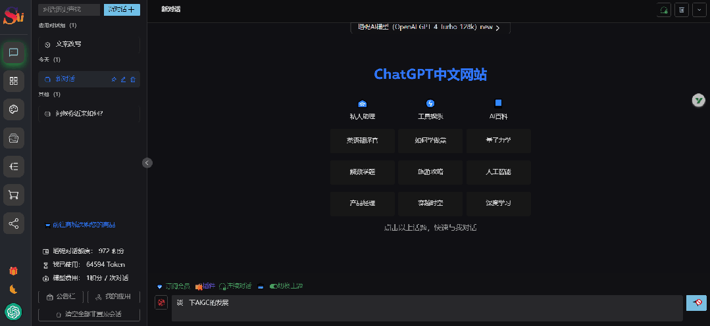Viewport: 710px width, 326px height.
Task: Click the ChatGPT中文网站 heading
Action: 430,74
